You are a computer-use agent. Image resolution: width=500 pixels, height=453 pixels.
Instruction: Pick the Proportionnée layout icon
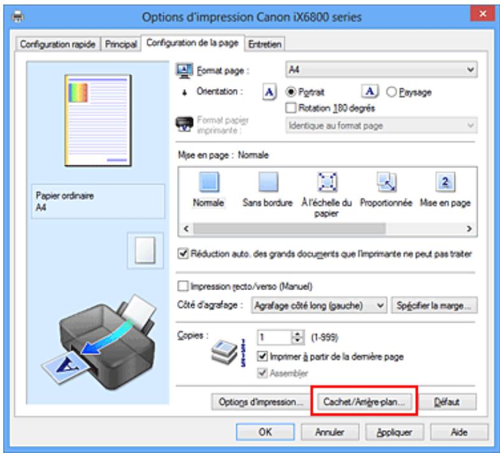coord(386,182)
